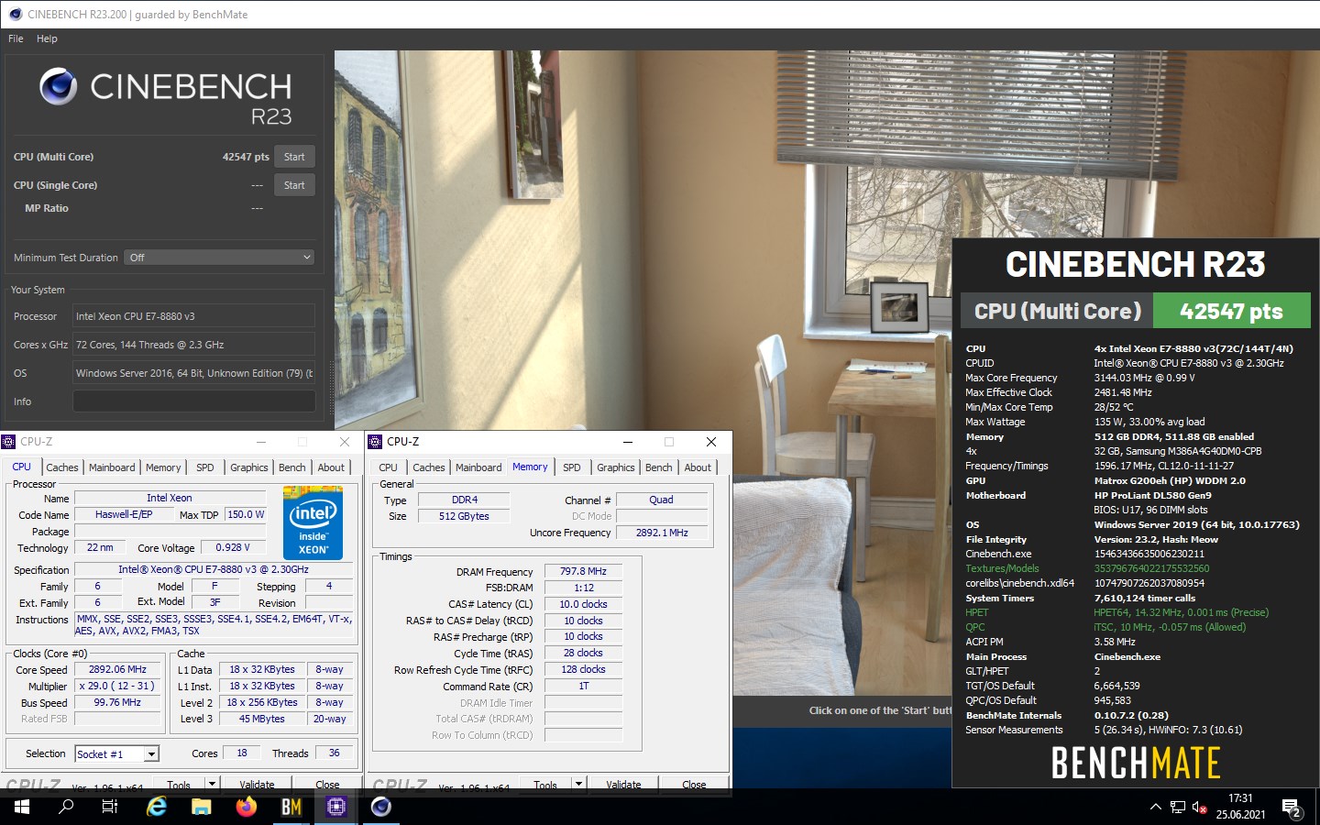Click Tools button in left CPU-Z

179,785
